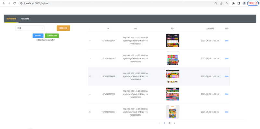Reload the page with refresh icon
Screen dimensions: 260x129
15,3
